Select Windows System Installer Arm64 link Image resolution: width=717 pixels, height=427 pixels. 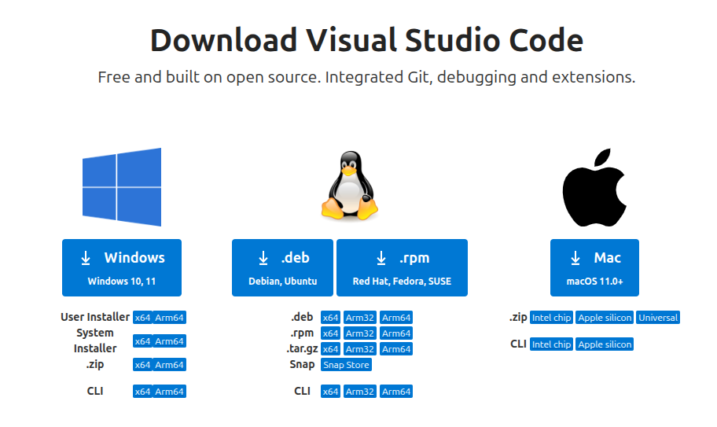[170, 341]
